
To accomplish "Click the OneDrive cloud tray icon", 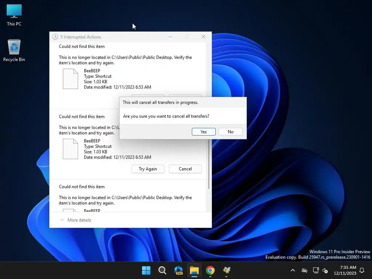I will click(x=304, y=270).
